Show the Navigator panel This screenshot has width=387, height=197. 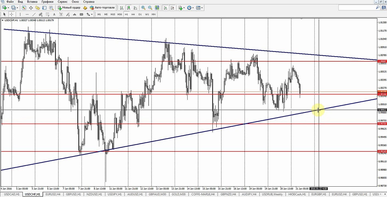(38, 8)
